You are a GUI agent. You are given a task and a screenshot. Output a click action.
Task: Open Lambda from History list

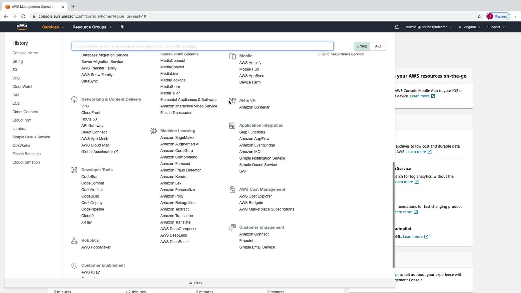[x=19, y=129]
